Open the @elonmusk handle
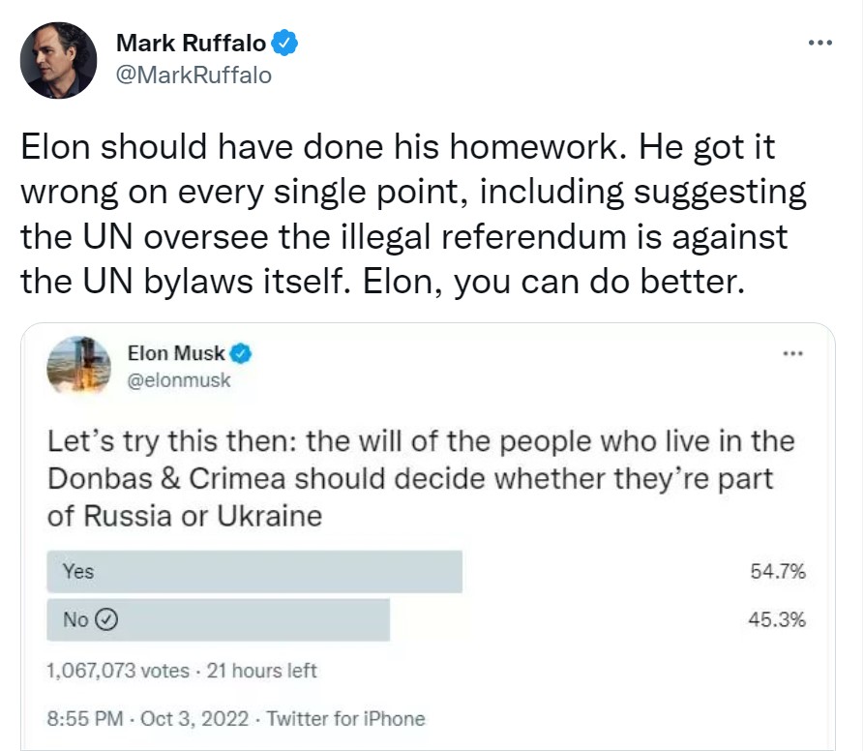Image resolution: width=864 pixels, height=751 pixels. (x=179, y=379)
